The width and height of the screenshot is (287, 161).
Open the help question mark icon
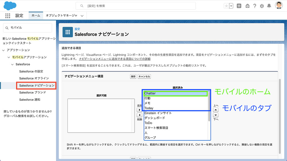[x=255, y=6]
